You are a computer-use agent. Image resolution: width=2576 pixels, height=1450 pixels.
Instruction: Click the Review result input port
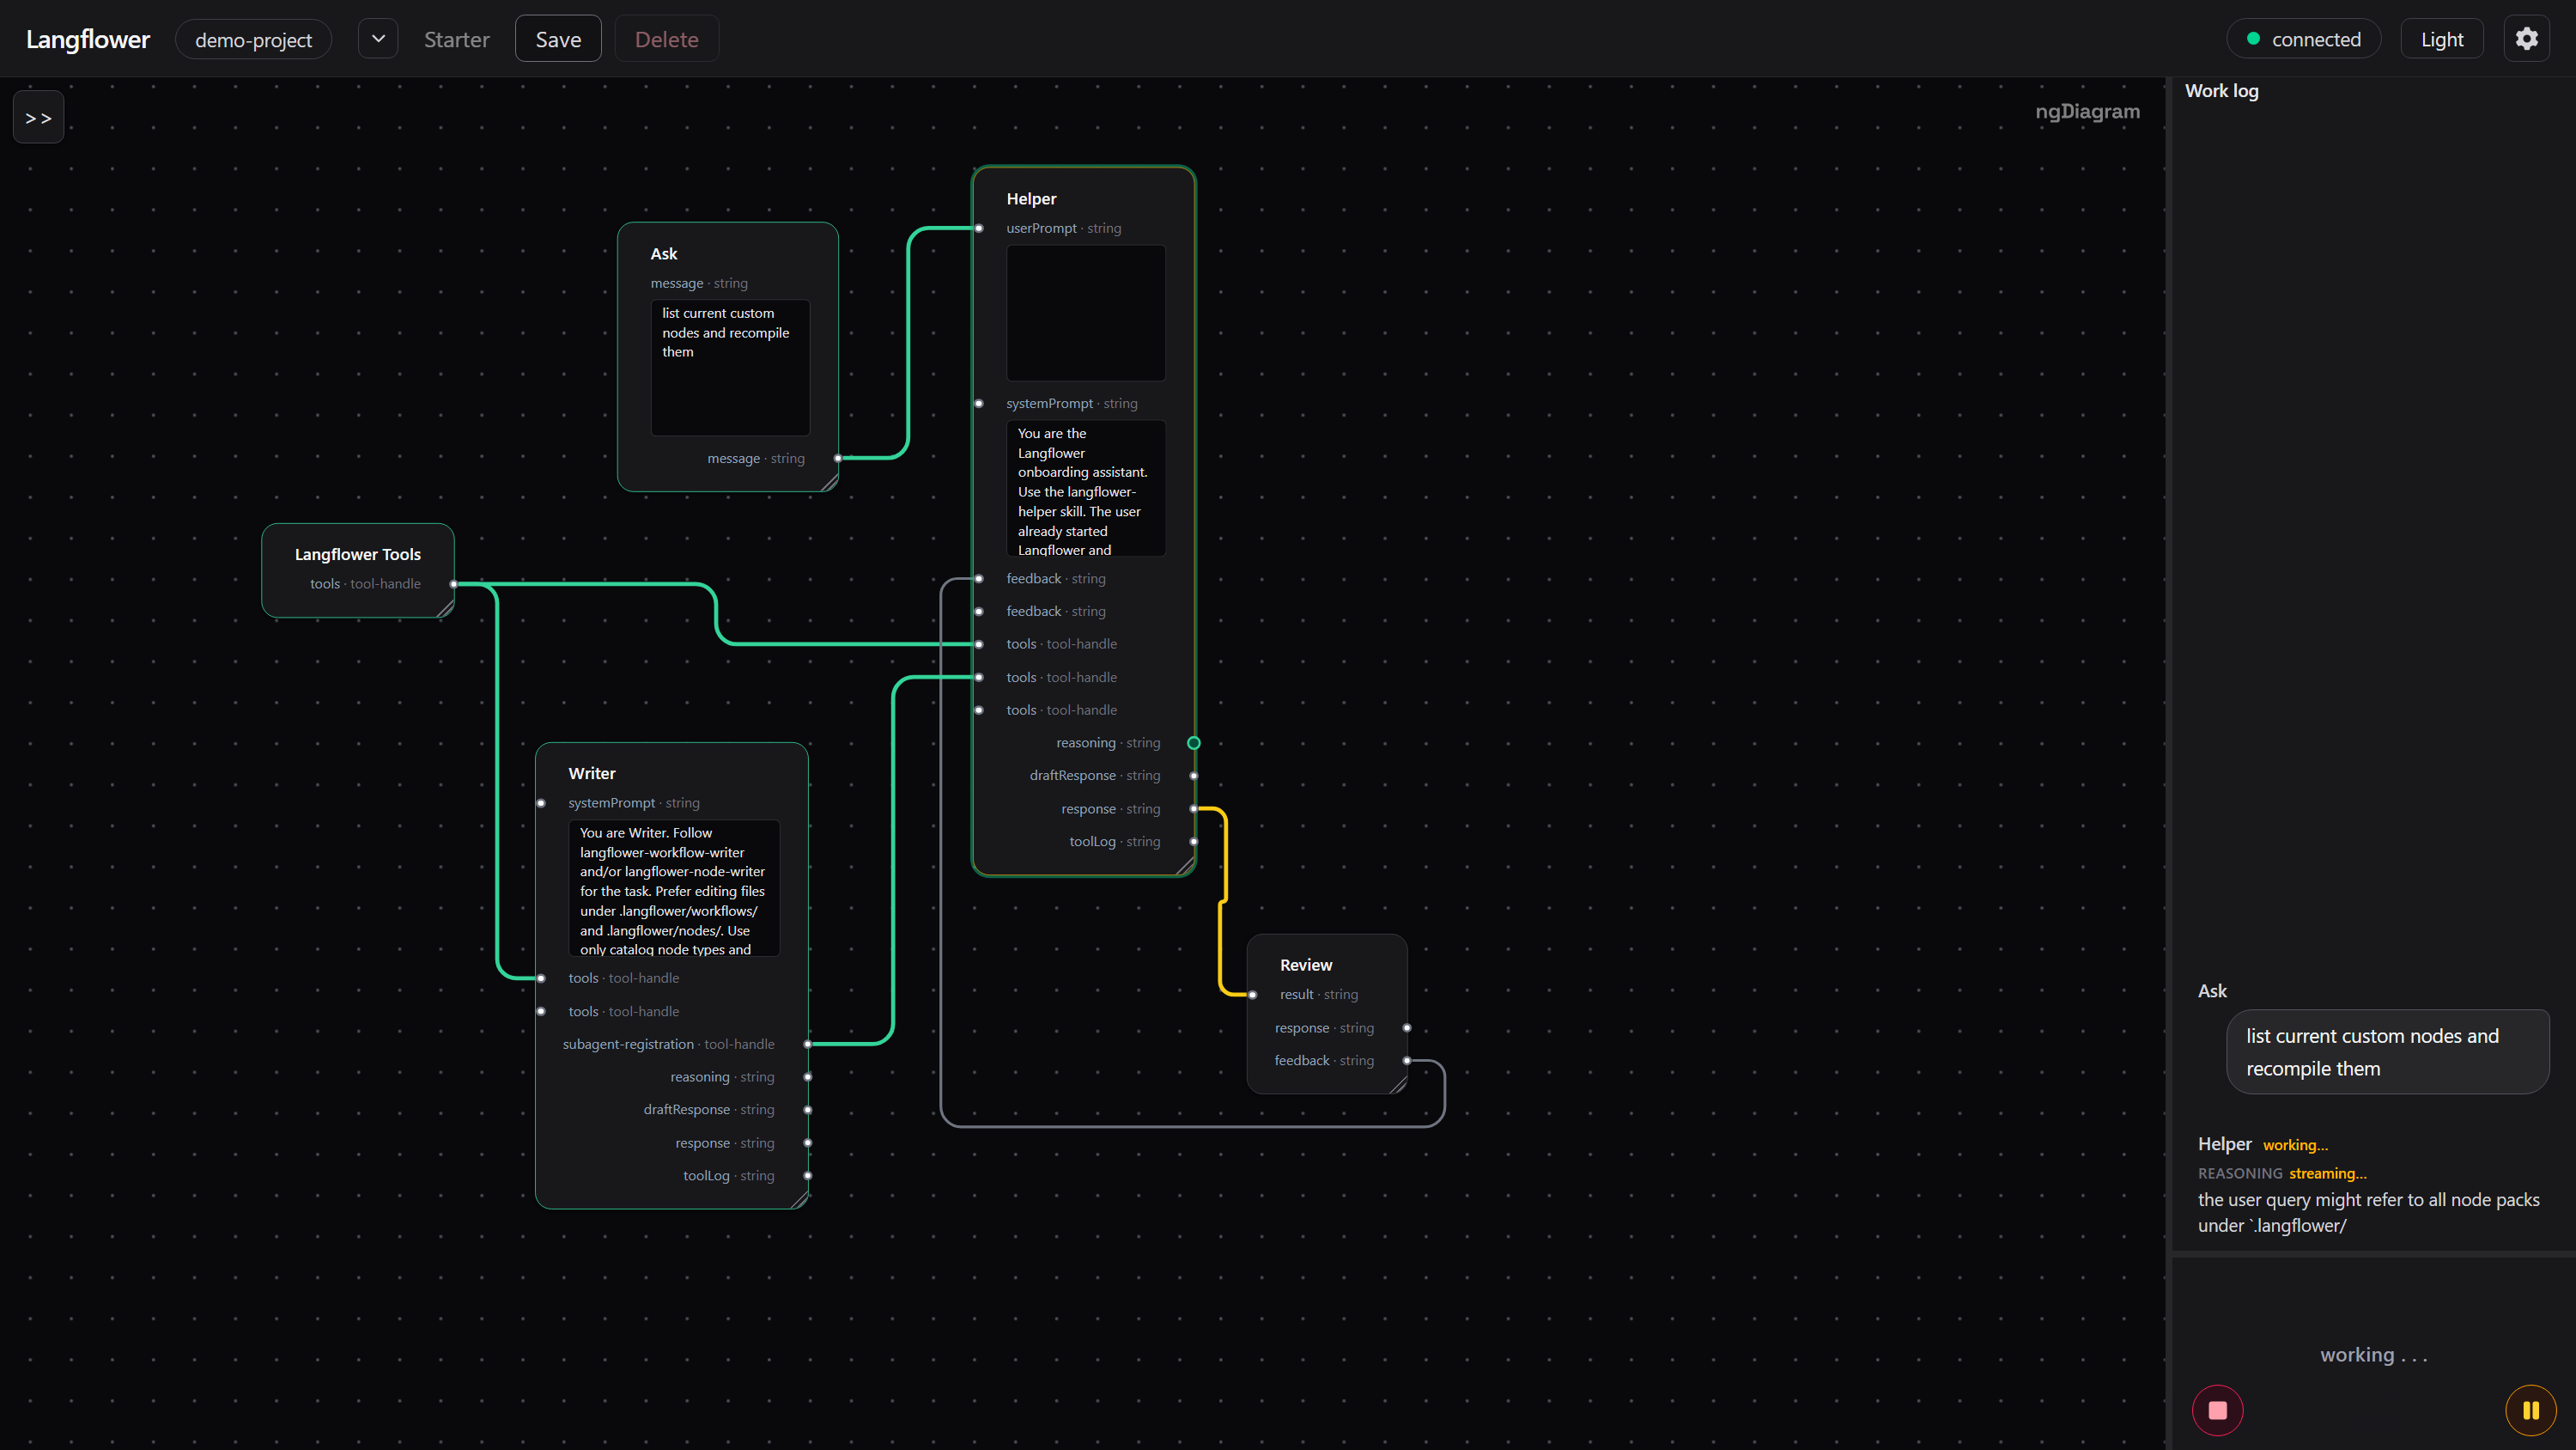1252,995
